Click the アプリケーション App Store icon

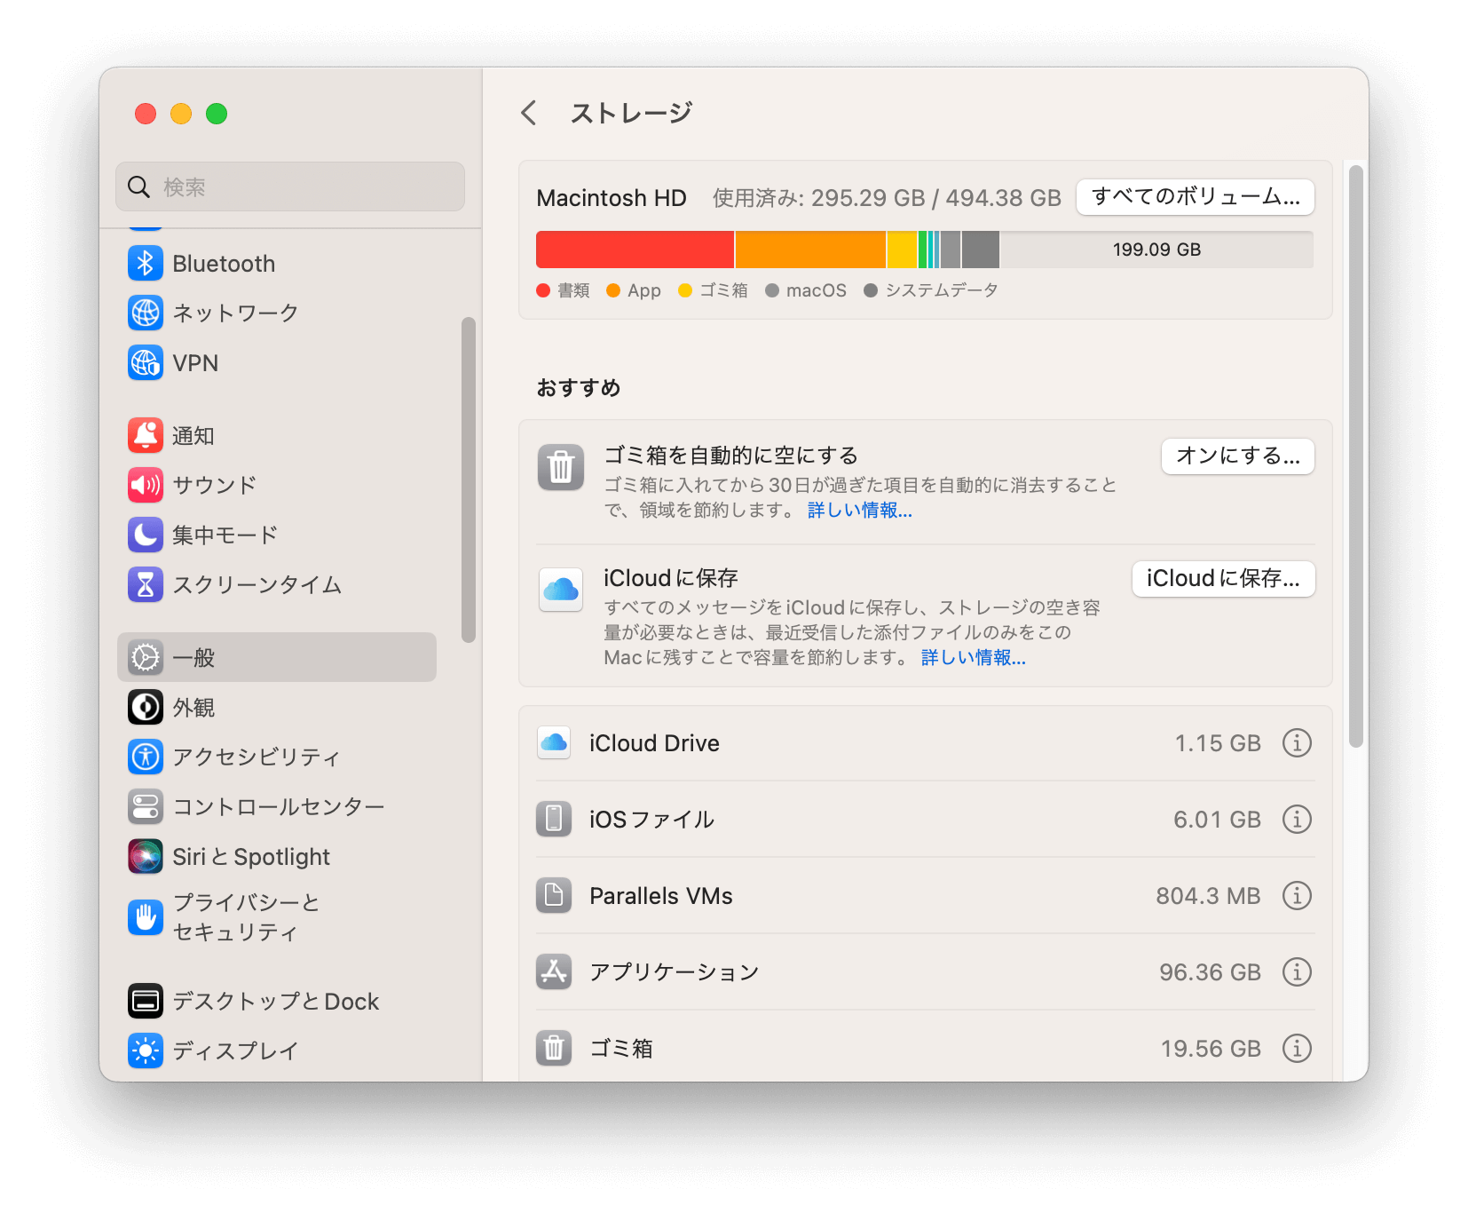pyautogui.click(x=554, y=971)
